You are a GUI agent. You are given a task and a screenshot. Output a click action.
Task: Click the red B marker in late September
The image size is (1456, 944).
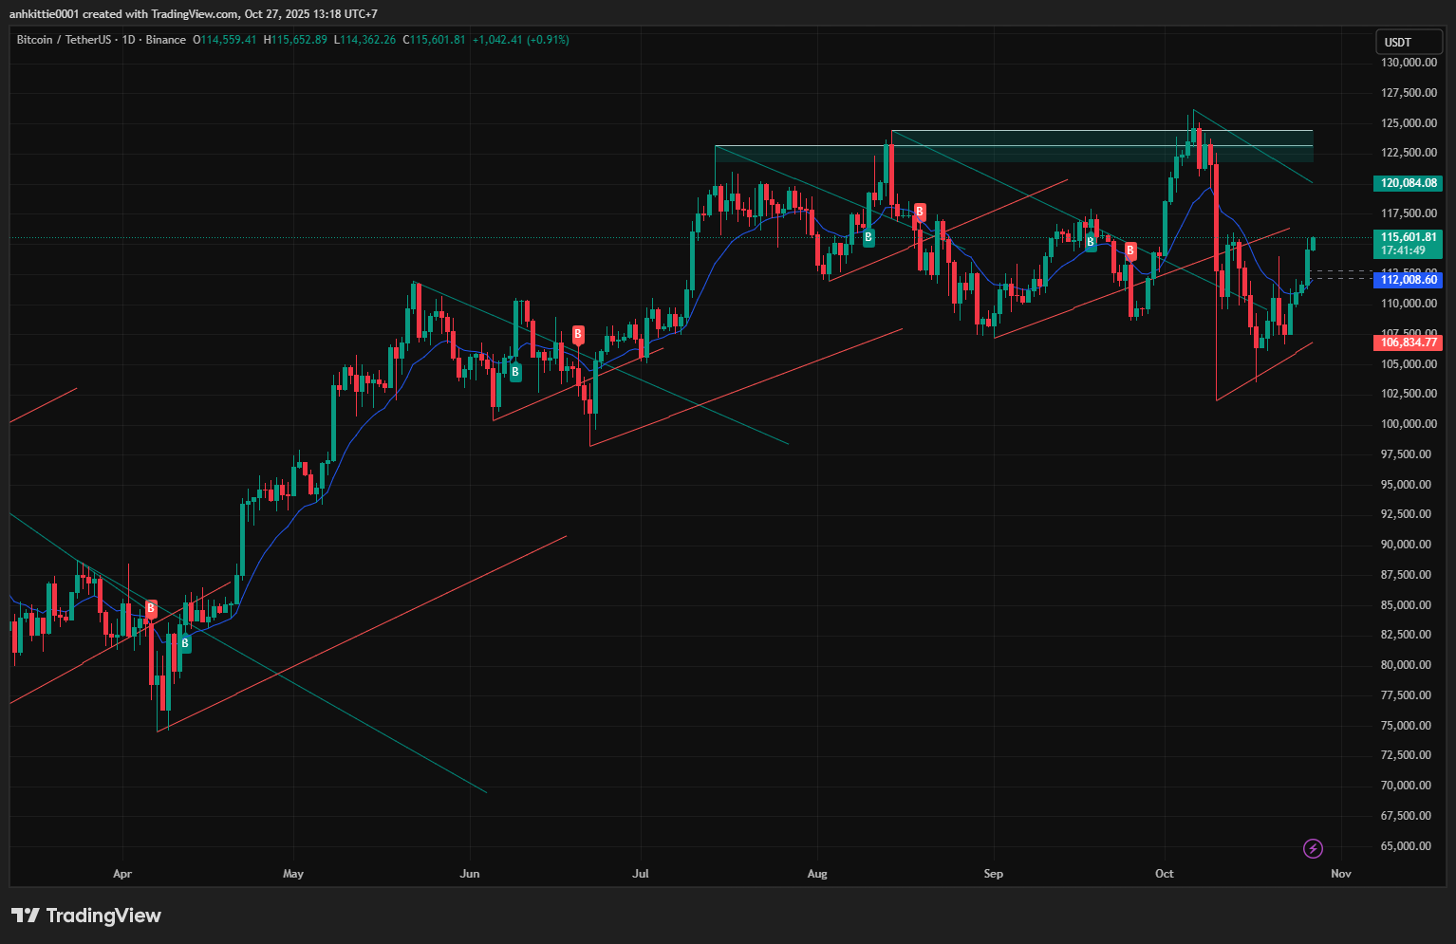[1130, 250]
